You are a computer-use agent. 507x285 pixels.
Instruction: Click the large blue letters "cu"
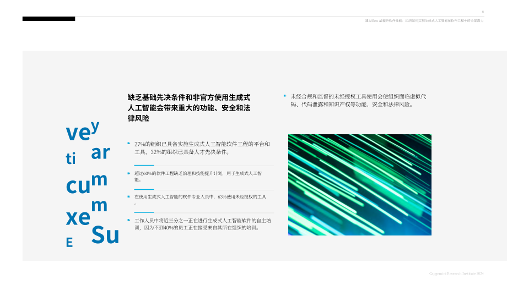pos(78,186)
